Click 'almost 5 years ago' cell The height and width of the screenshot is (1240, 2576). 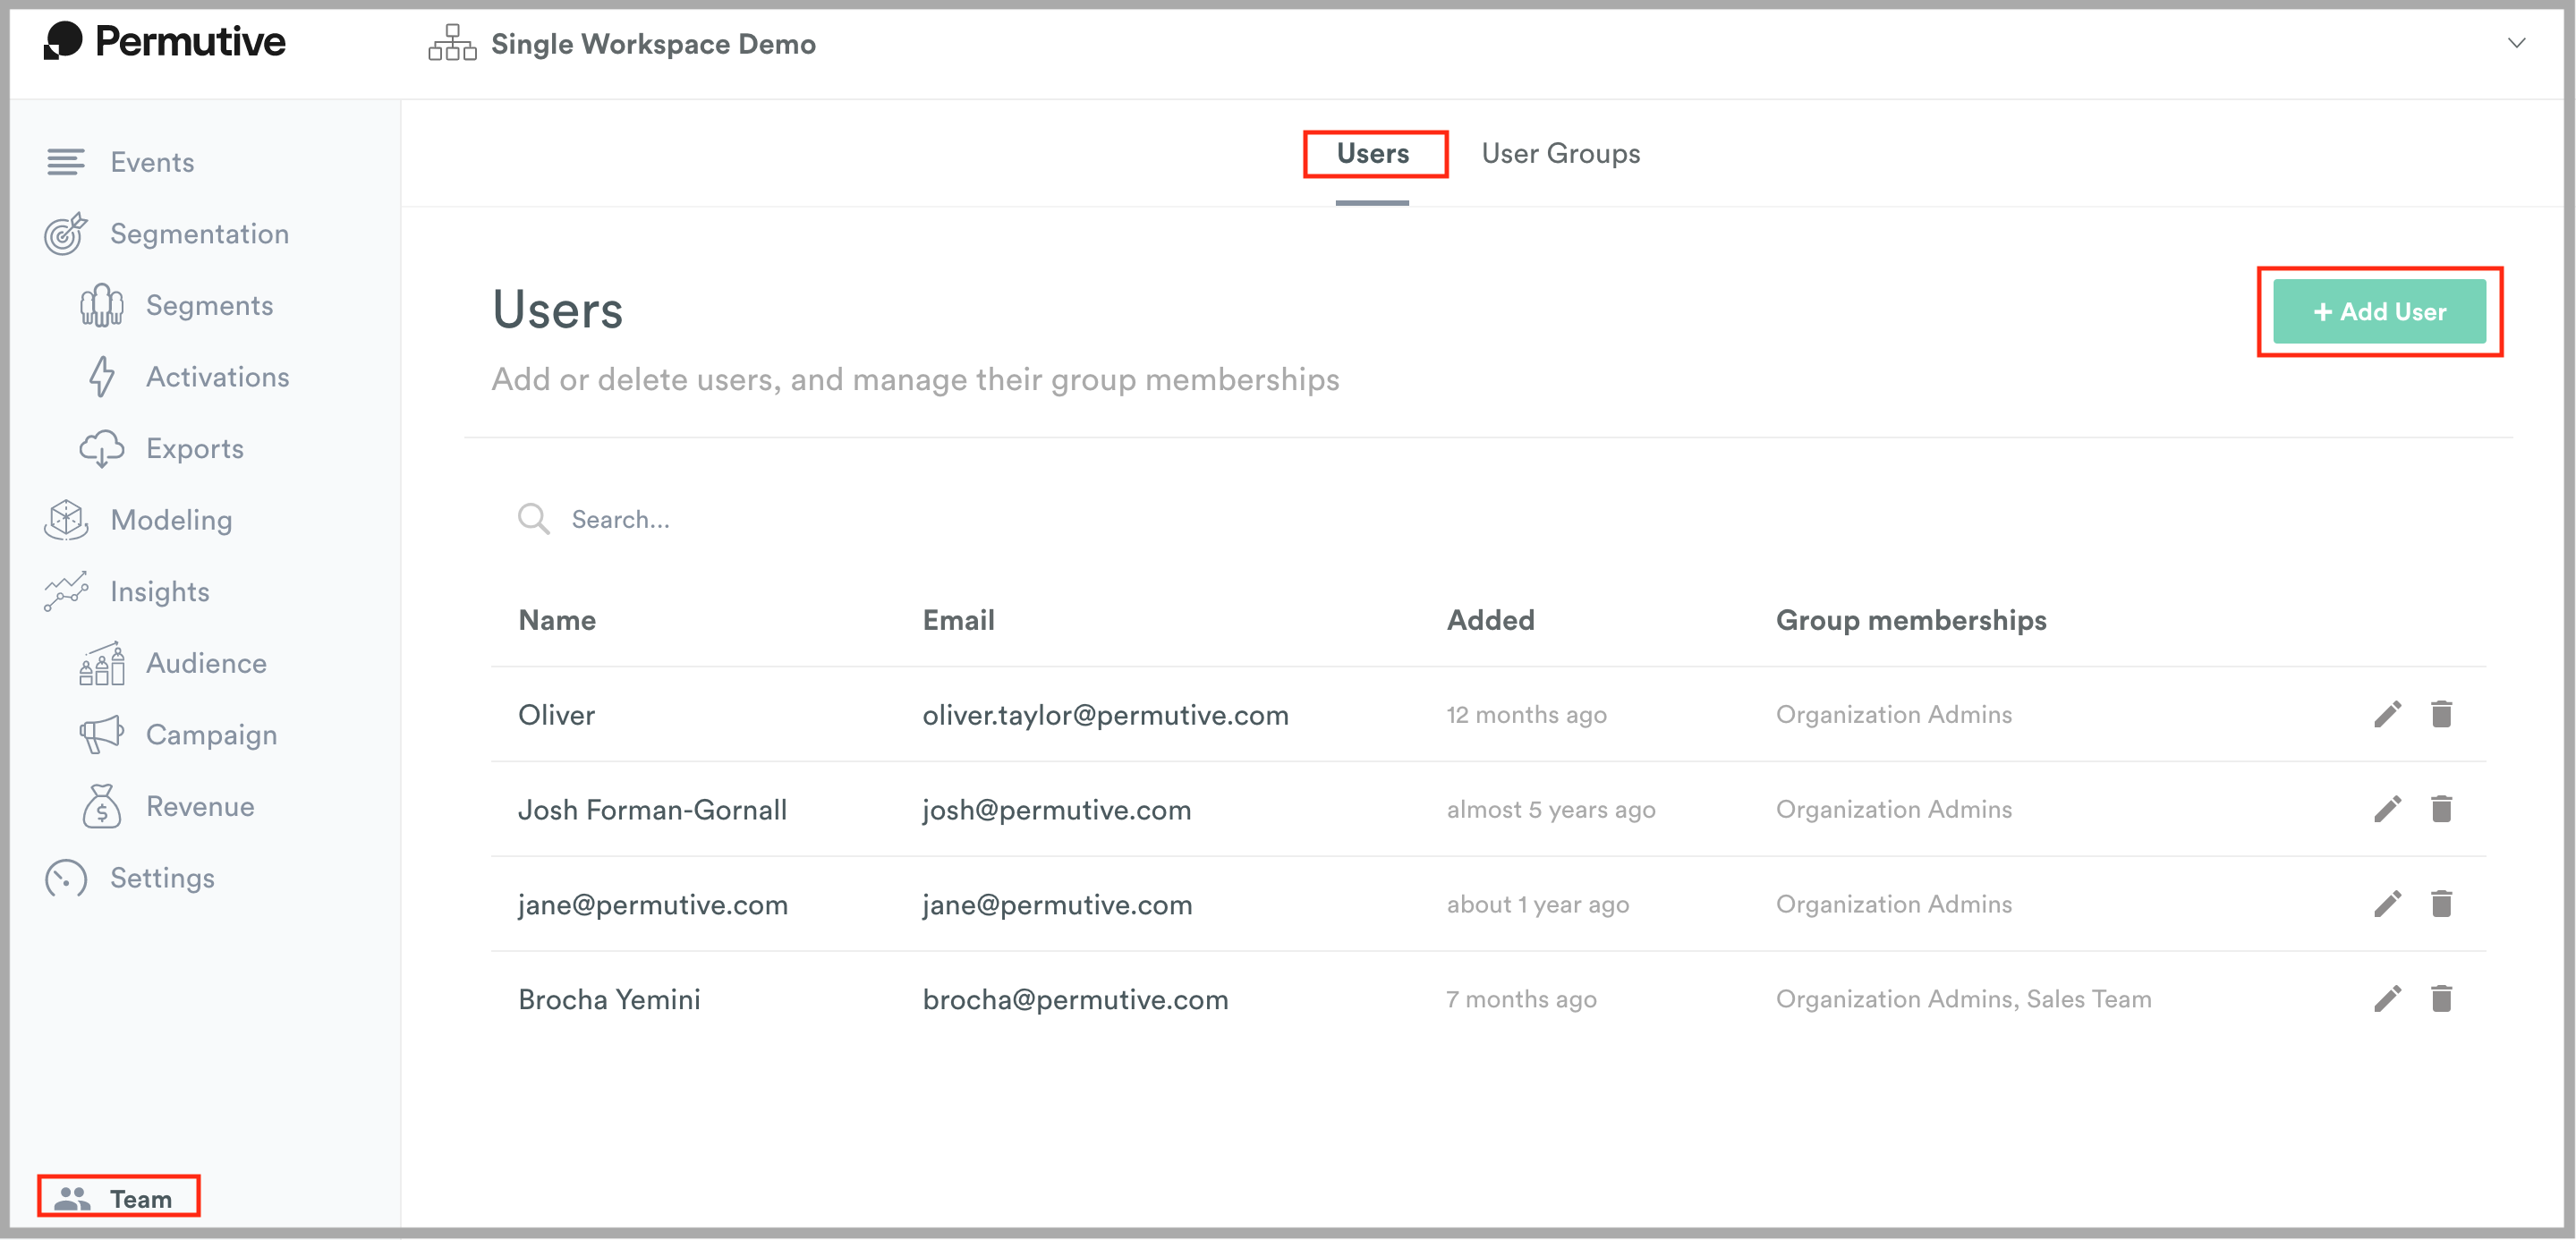point(1551,810)
